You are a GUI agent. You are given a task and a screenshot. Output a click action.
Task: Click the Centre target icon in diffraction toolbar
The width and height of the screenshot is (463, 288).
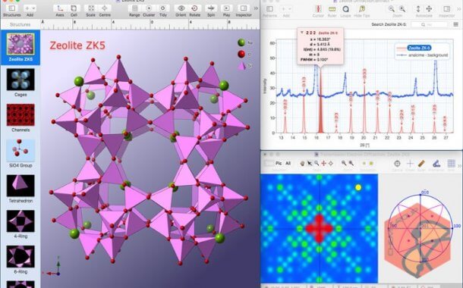coord(397,163)
